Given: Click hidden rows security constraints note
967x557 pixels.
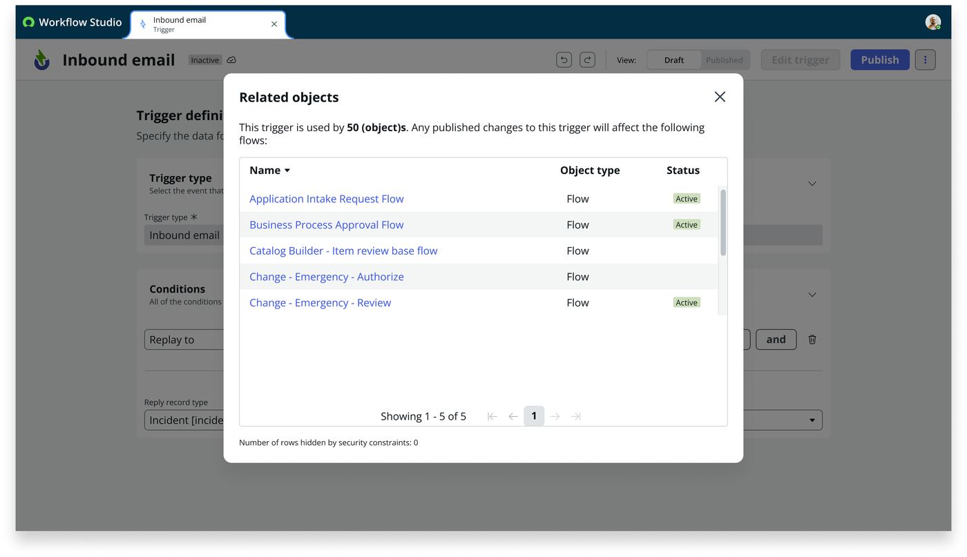Looking at the screenshot, I should (x=328, y=442).
